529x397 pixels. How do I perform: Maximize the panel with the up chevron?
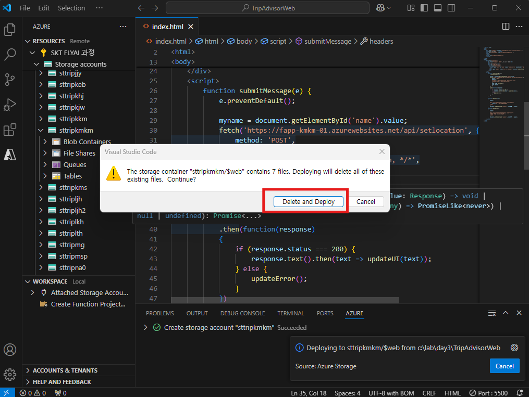pyautogui.click(x=506, y=313)
